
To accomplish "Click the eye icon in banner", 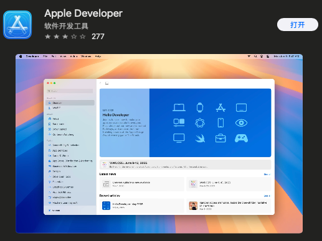I will point(241,123).
